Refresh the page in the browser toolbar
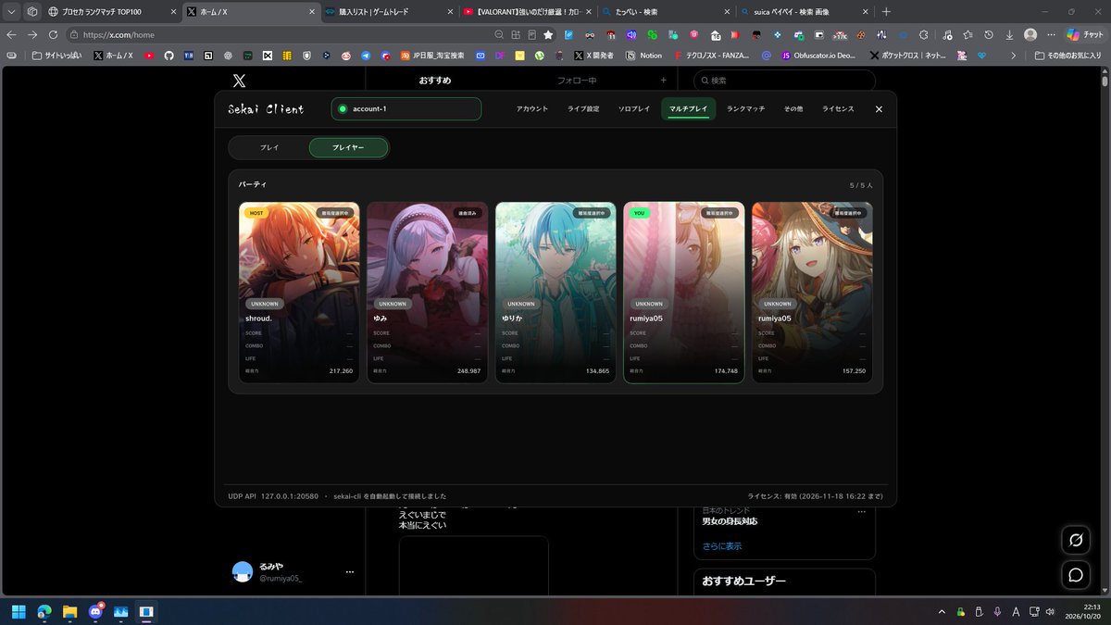This screenshot has width=1111, height=625. [x=53, y=34]
